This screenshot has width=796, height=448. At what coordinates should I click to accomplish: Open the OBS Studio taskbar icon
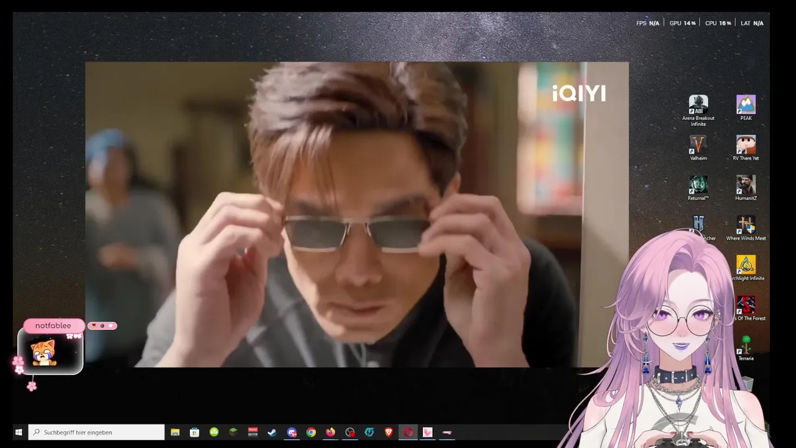tap(350, 432)
